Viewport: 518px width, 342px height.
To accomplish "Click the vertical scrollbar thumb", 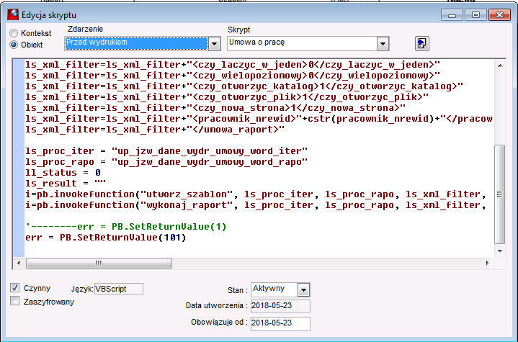I will coord(500,194).
